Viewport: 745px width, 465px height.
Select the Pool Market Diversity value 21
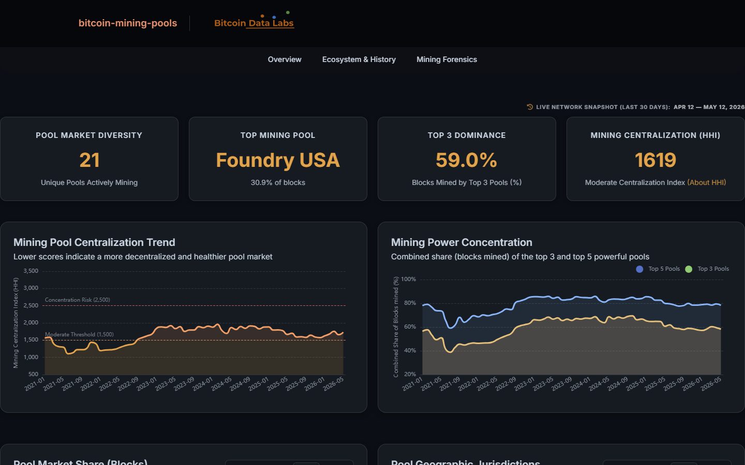tap(90, 160)
